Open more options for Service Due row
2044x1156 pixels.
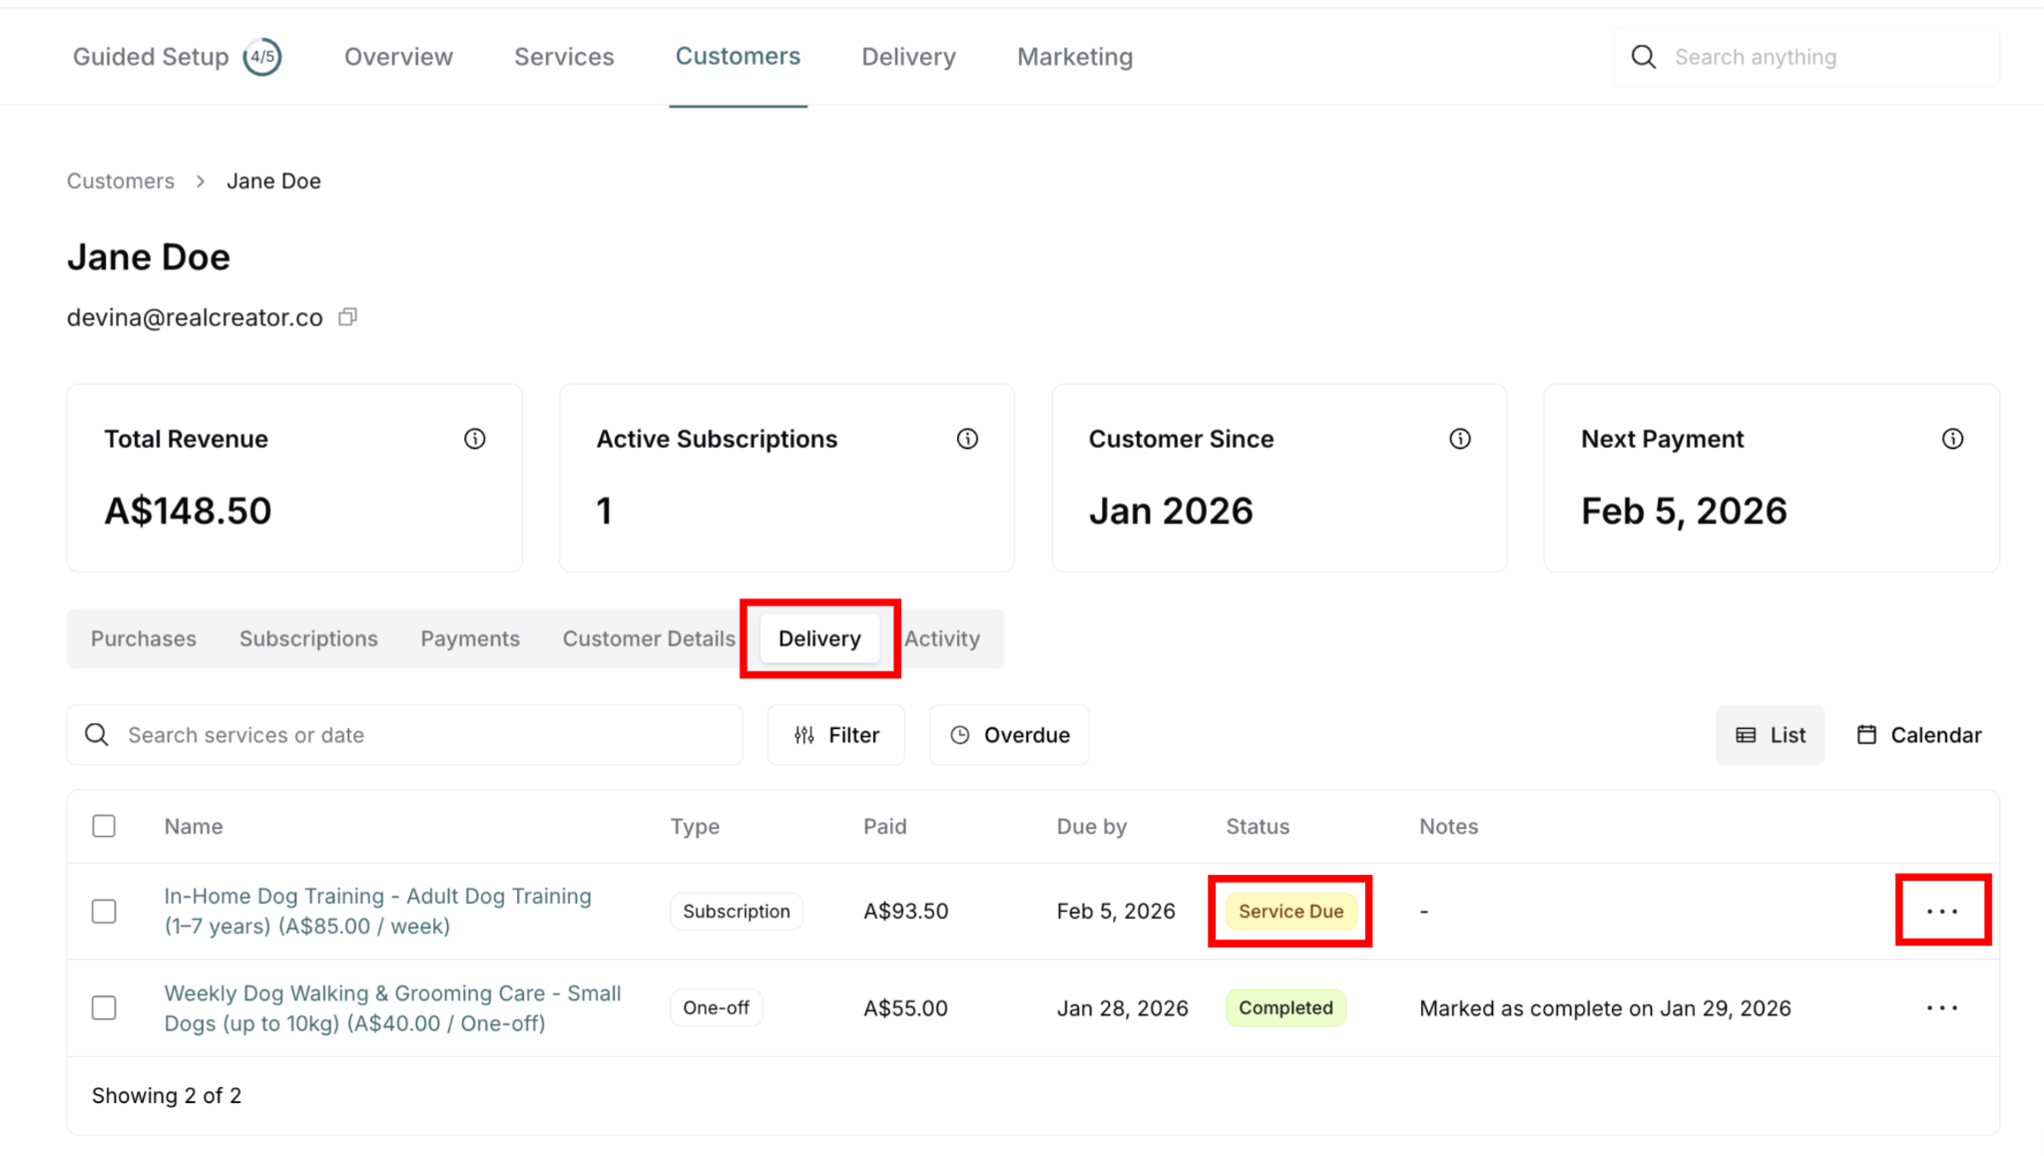coord(1941,912)
